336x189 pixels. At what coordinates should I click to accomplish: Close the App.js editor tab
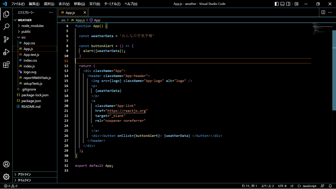coord(85,13)
